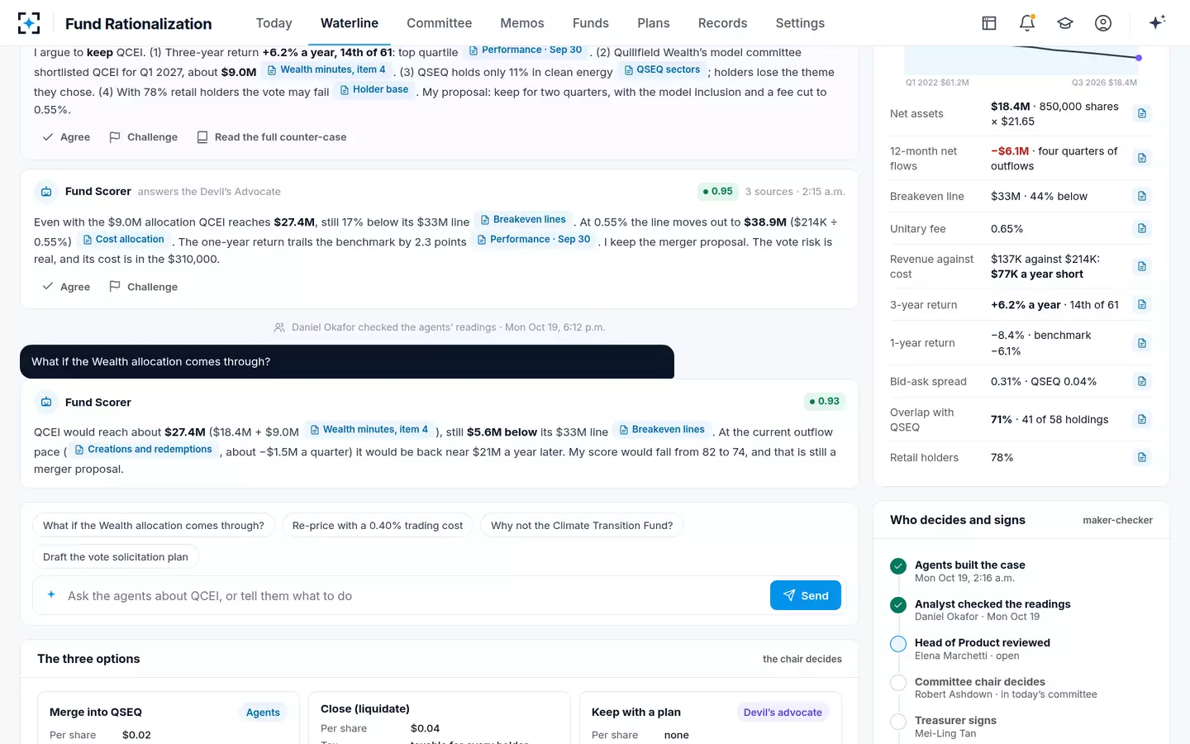
Task: Open the Cost allocation source chip
Action: pyautogui.click(x=124, y=240)
